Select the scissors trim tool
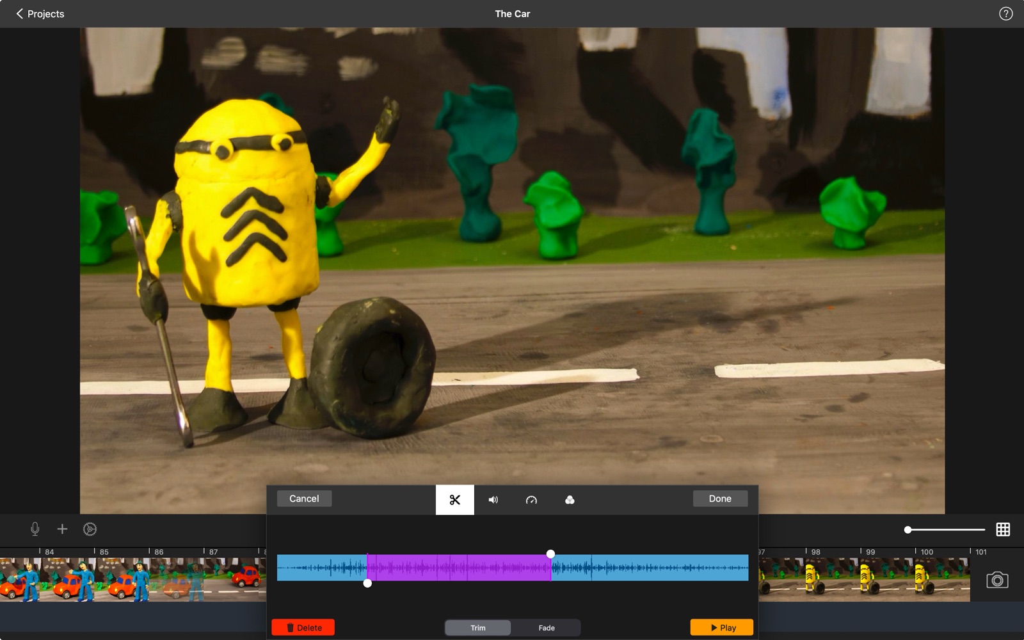Viewport: 1024px width, 640px height. pyautogui.click(x=454, y=500)
